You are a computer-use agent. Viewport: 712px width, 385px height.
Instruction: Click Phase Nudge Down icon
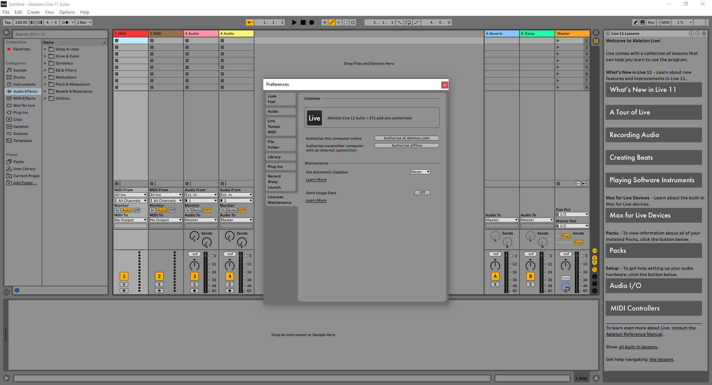33,22
